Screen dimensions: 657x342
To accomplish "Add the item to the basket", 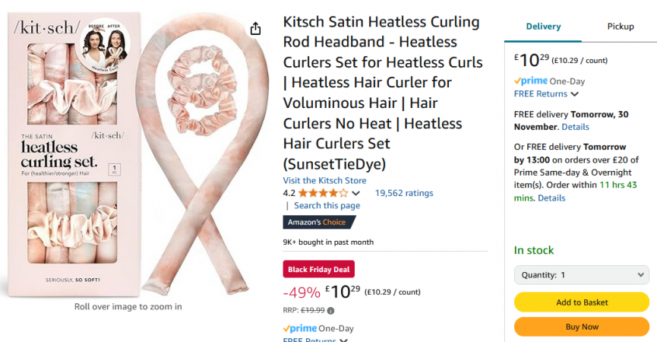I will pos(581,302).
